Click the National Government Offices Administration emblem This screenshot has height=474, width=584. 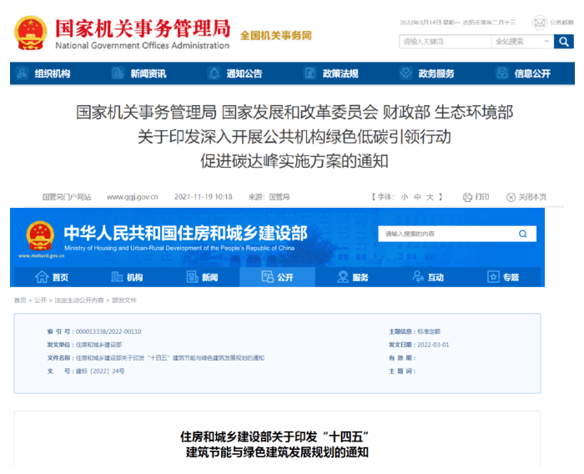click(x=31, y=33)
